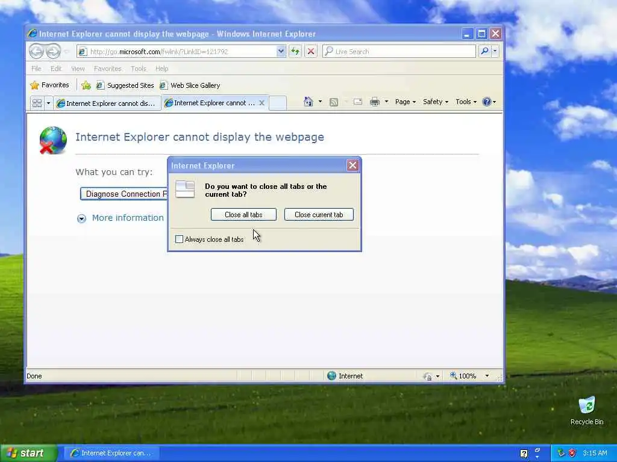Click the taskbar help question icon
The height and width of the screenshot is (462, 617).
click(524, 454)
